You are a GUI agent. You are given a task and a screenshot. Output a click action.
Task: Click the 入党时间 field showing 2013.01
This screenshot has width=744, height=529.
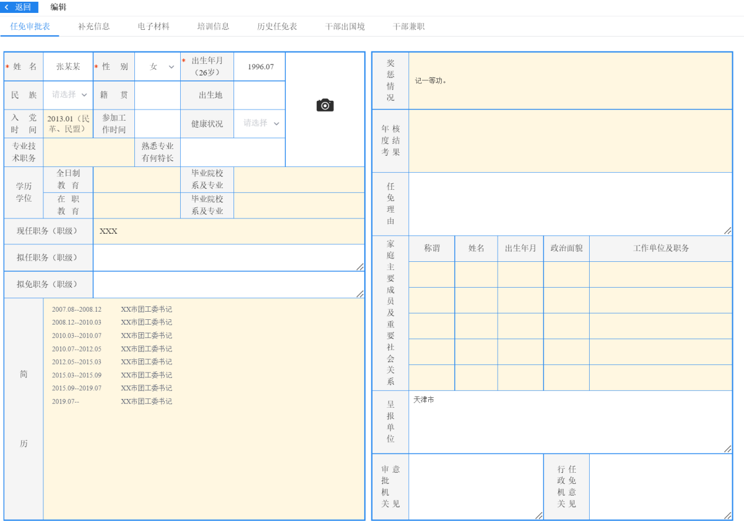pos(68,124)
